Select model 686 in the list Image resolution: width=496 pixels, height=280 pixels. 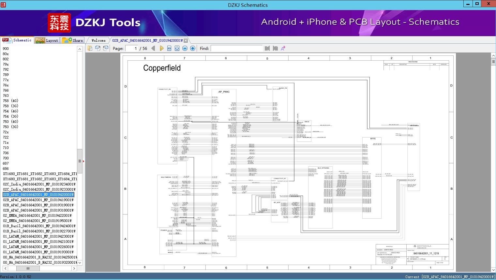tap(6, 169)
